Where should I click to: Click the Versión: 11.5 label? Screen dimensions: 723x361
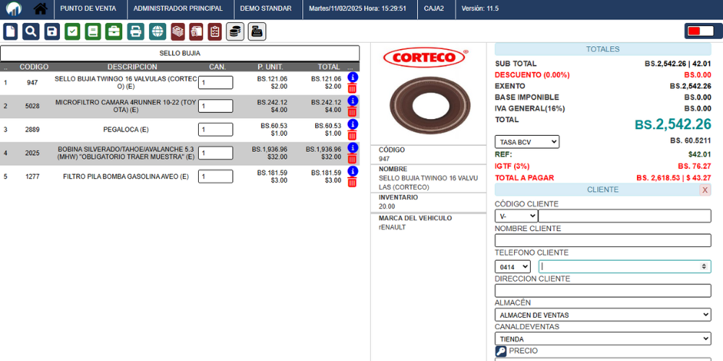click(480, 8)
